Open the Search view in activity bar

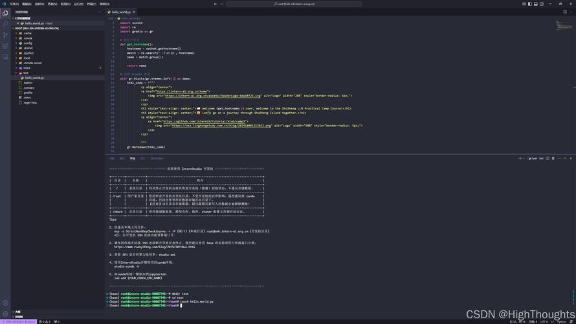(5, 23)
